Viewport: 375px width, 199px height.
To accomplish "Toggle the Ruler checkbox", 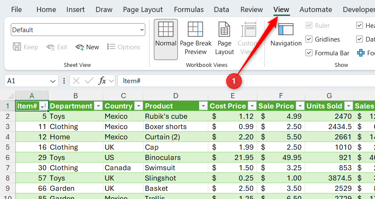I will 309,26.
